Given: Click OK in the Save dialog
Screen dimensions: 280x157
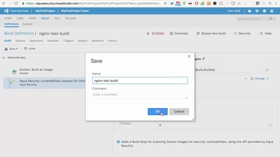Looking at the screenshot, I should [x=157, y=112].
